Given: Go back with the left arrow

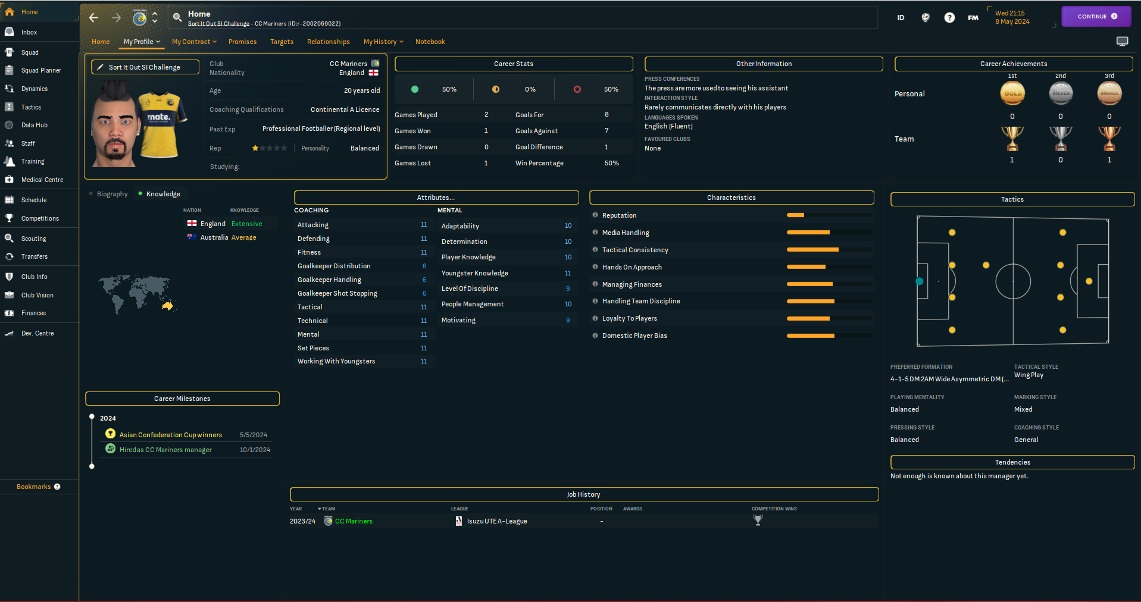Looking at the screenshot, I should click(93, 17).
